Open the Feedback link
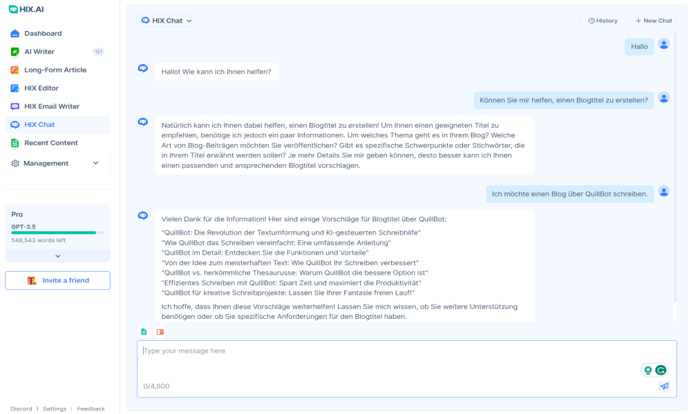The image size is (691, 414). [91, 408]
